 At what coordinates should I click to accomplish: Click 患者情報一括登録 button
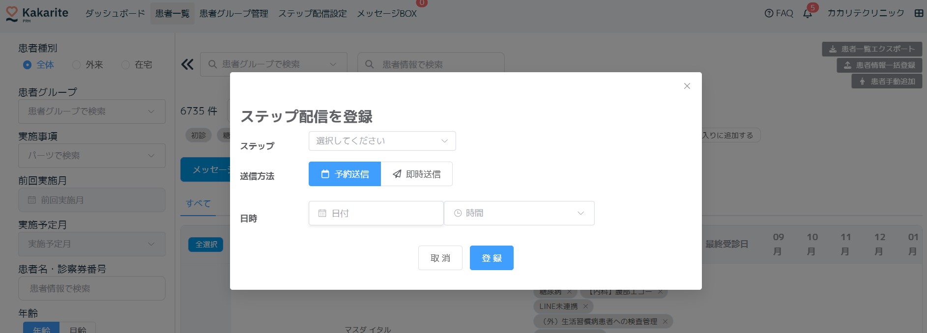879,65
